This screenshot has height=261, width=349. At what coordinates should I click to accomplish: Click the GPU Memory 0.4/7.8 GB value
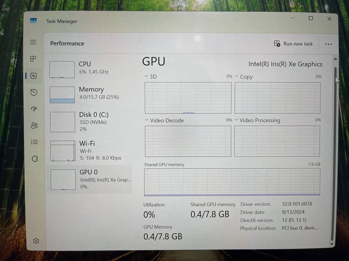(163, 237)
